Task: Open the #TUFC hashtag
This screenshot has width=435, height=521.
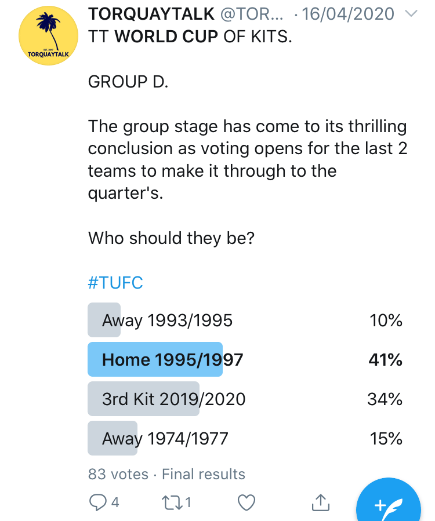Action: coord(115,283)
